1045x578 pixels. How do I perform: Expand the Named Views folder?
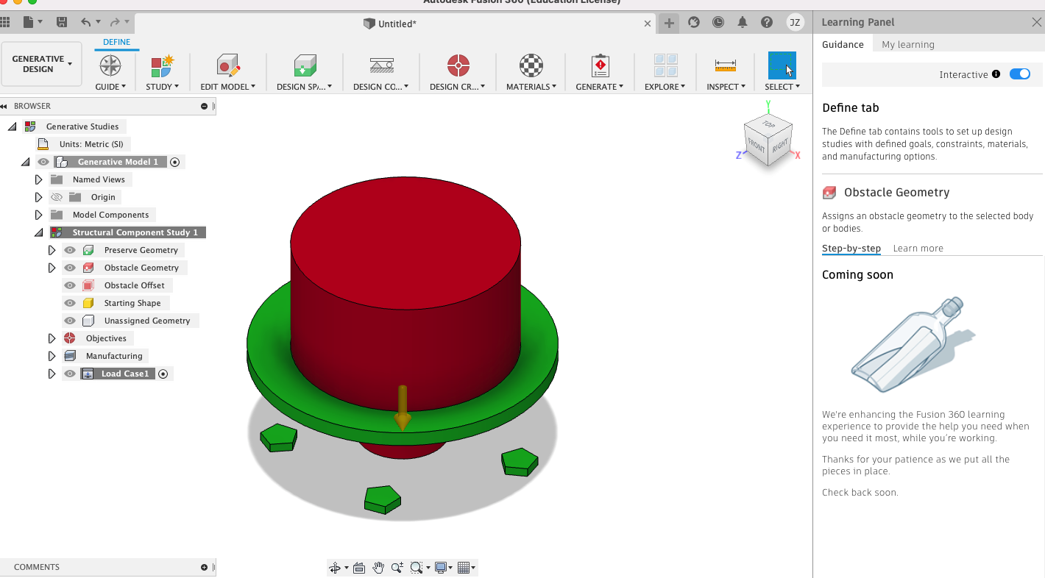(x=38, y=179)
